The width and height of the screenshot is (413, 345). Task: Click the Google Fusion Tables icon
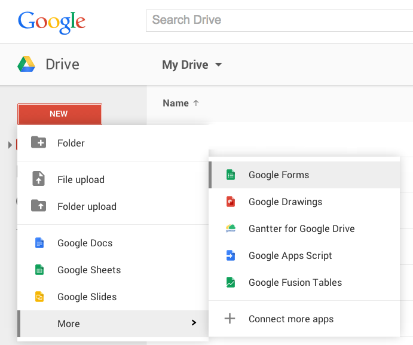coord(230,283)
